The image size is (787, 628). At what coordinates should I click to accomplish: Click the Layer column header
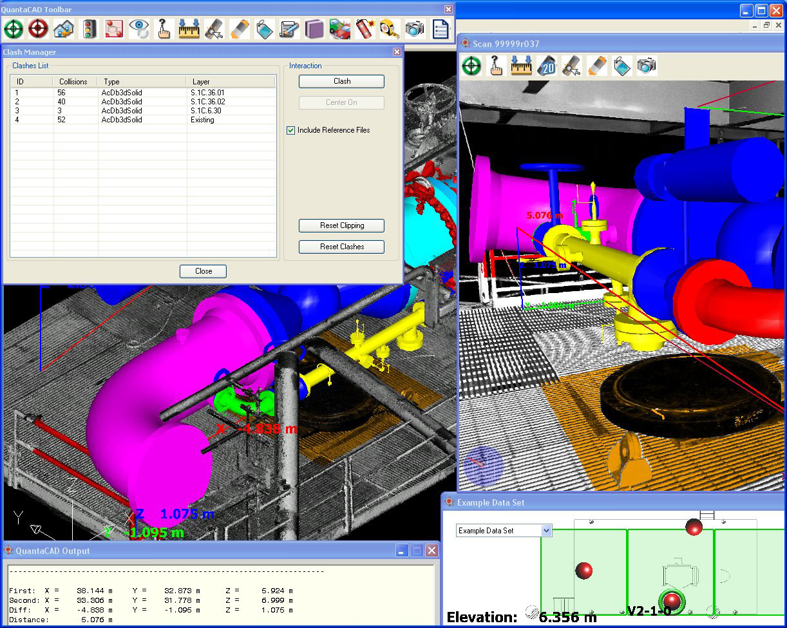201,82
